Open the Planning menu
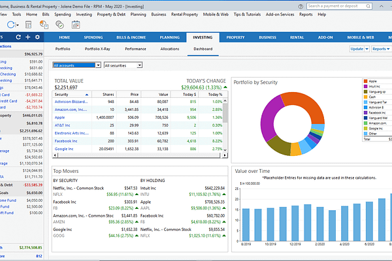This screenshot has height=261, width=392. point(138,14)
